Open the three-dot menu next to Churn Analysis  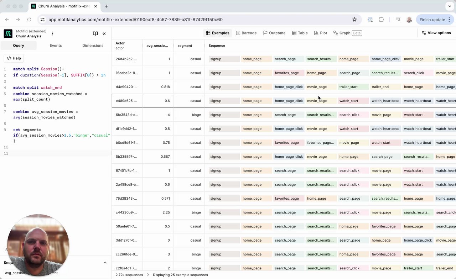tap(53, 33)
